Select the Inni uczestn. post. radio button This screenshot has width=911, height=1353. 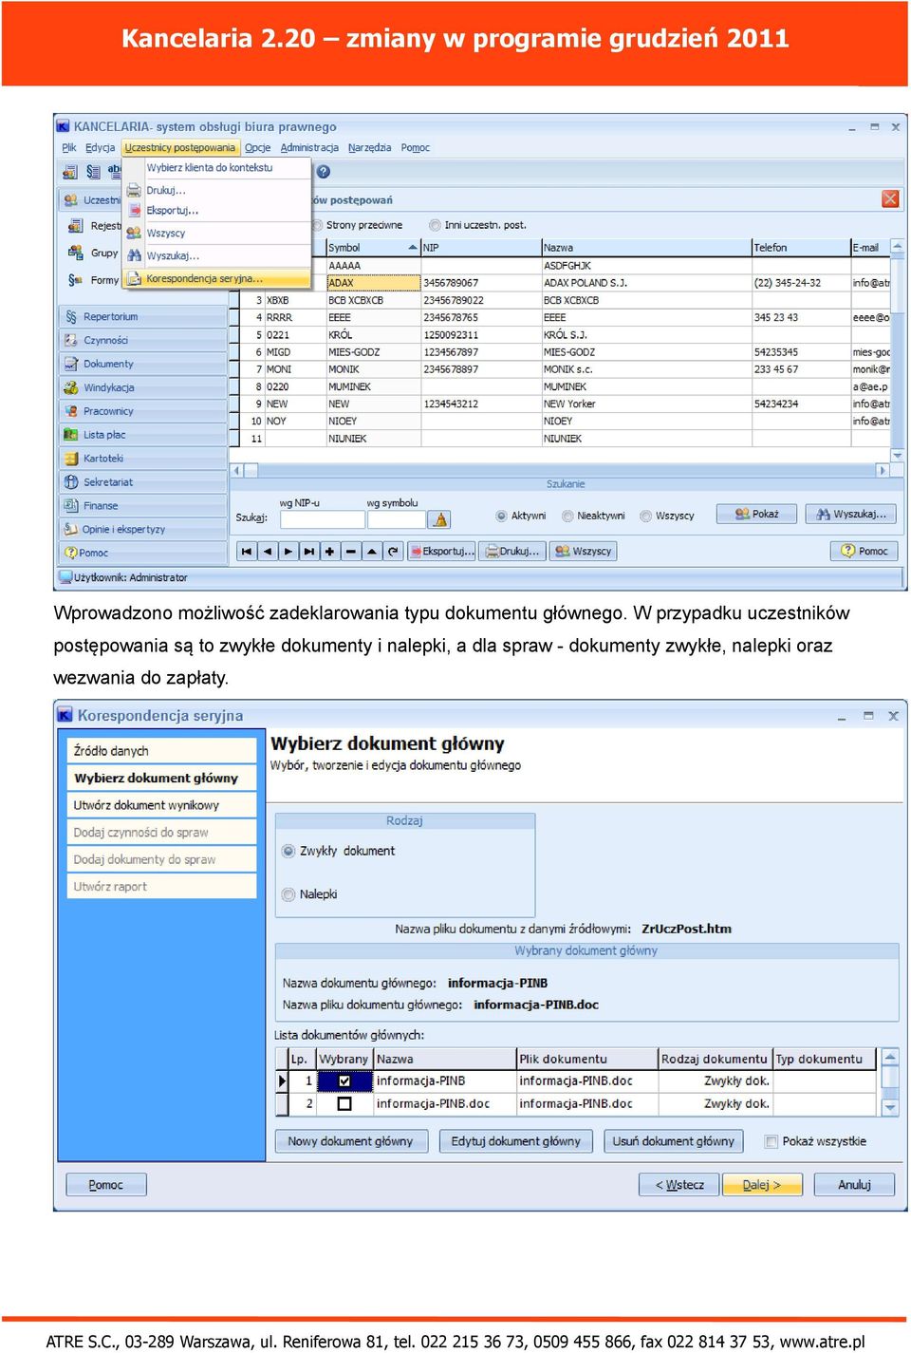pos(435,226)
